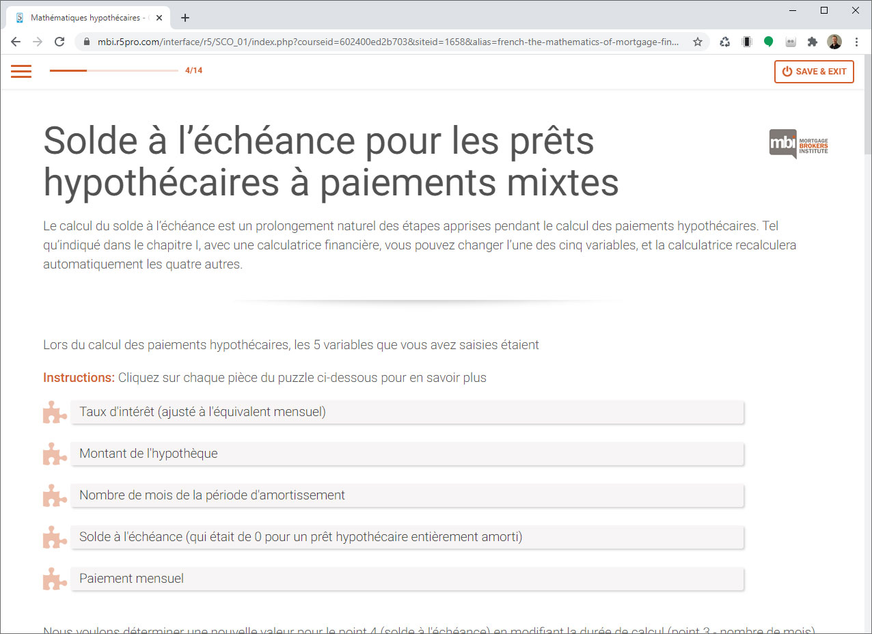
Task: Reload the page
Action: click(x=59, y=42)
